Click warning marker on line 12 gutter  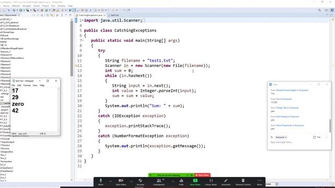pos(76,66)
